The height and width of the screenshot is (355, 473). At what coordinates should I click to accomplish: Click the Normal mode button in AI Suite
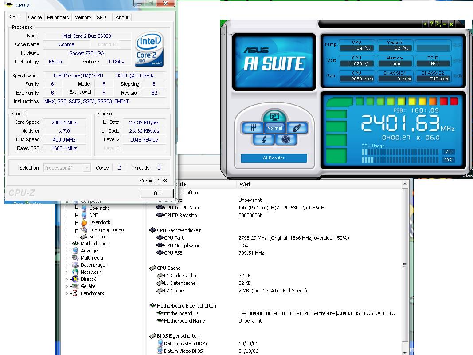[x=275, y=128]
